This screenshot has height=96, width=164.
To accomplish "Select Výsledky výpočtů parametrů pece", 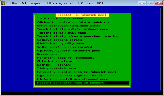I will coord(69,51).
